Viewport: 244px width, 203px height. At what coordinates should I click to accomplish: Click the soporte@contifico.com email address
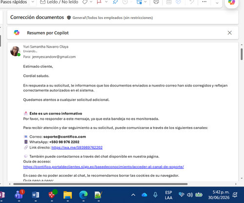pyautogui.click(x=64, y=137)
